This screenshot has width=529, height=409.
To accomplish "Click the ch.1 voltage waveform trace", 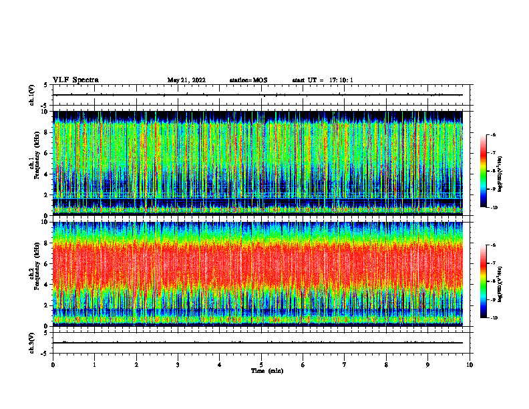I will [258, 95].
